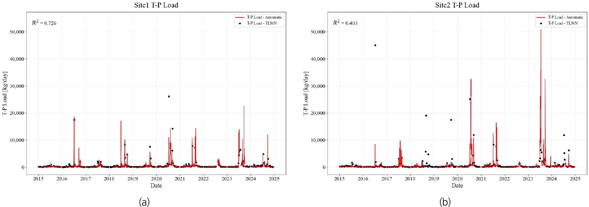Click the Site1 T-P Load chart title
The height and width of the screenshot is (207, 589).
pyautogui.click(x=156, y=5)
